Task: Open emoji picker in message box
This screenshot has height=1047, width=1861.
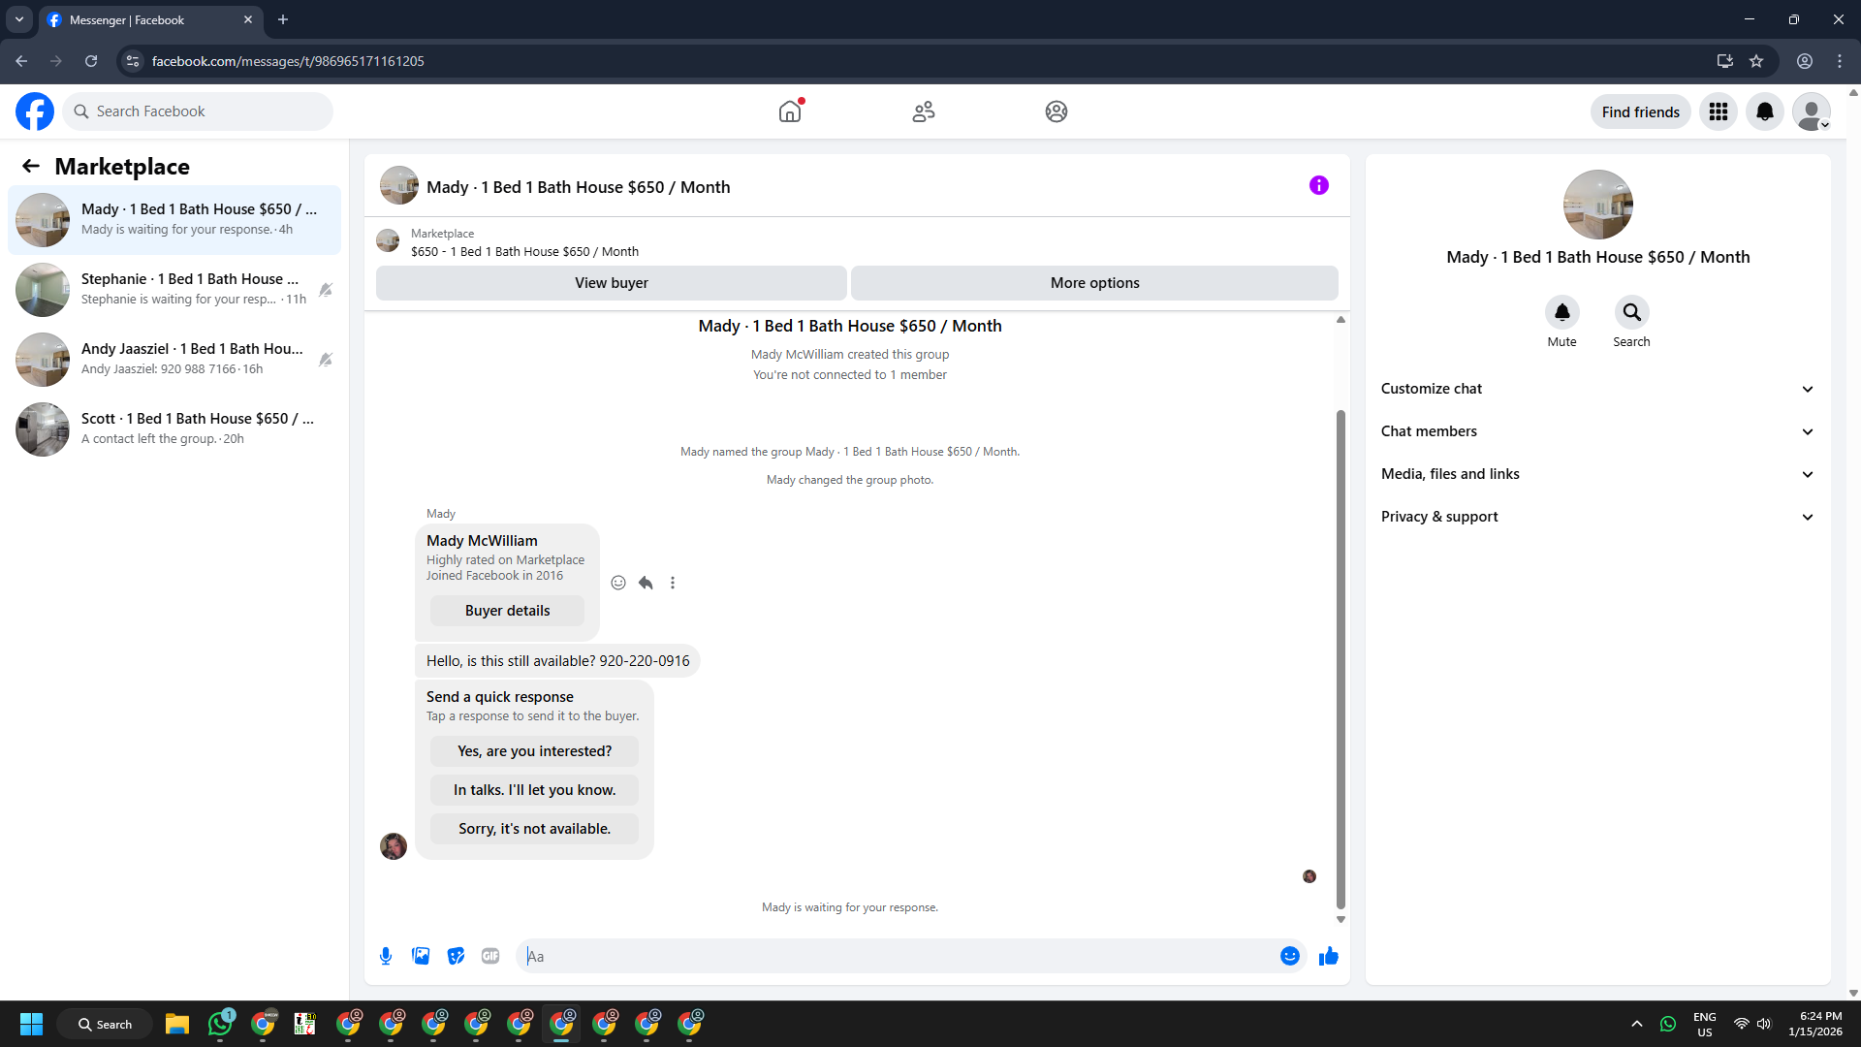Action: click(1289, 956)
